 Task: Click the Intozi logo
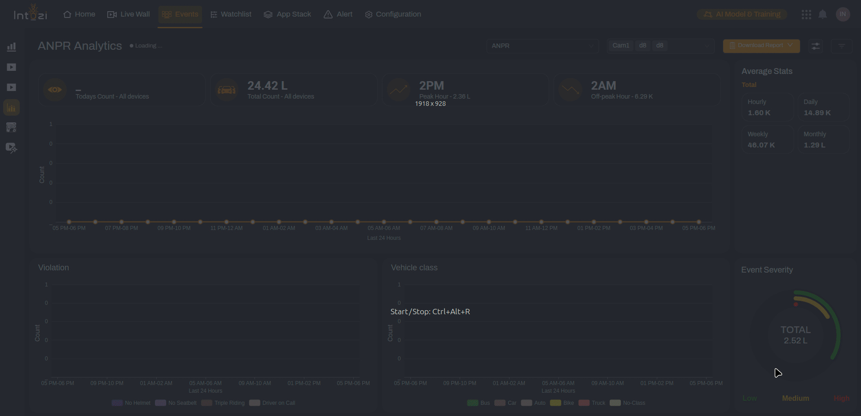(31, 14)
